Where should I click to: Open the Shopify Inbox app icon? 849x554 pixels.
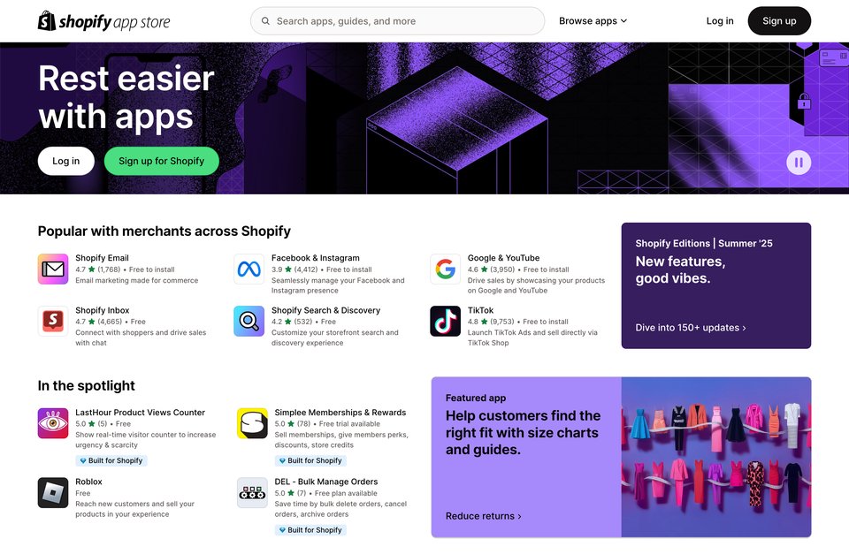(x=53, y=321)
